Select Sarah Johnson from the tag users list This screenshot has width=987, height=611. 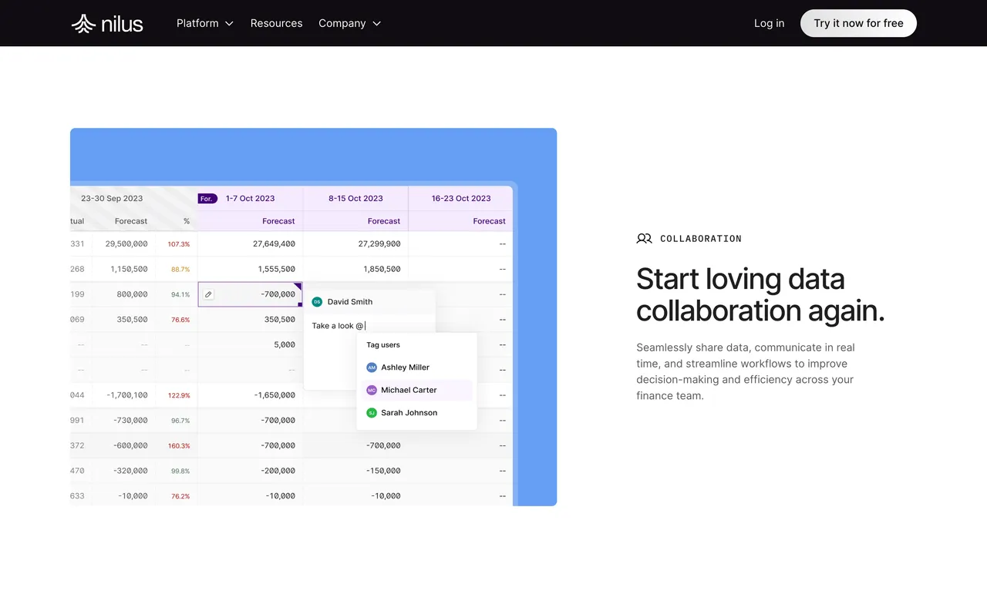click(x=409, y=412)
